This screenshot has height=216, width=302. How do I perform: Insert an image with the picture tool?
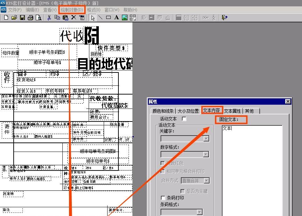125,18
